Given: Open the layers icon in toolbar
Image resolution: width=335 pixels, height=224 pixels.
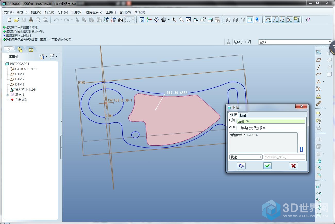Looking at the screenshot, I should coord(210,20).
